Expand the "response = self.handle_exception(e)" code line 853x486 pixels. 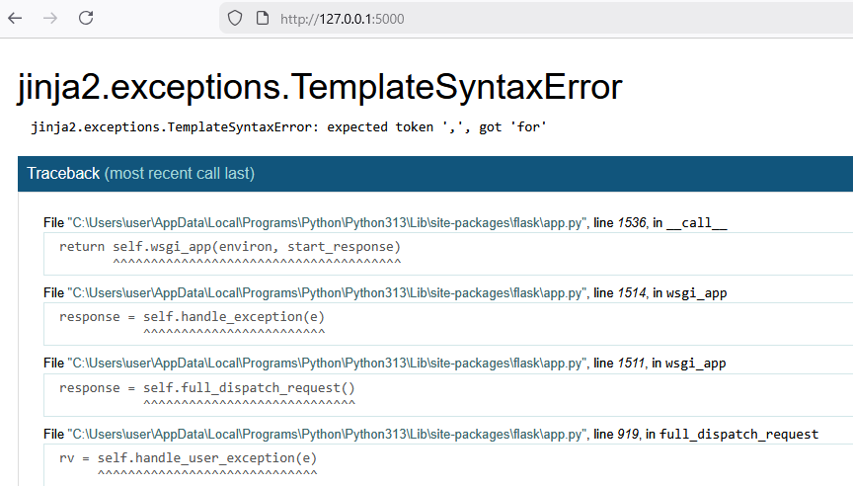coord(192,317)
